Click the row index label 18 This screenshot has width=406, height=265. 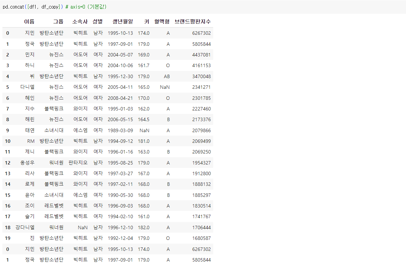8,227
